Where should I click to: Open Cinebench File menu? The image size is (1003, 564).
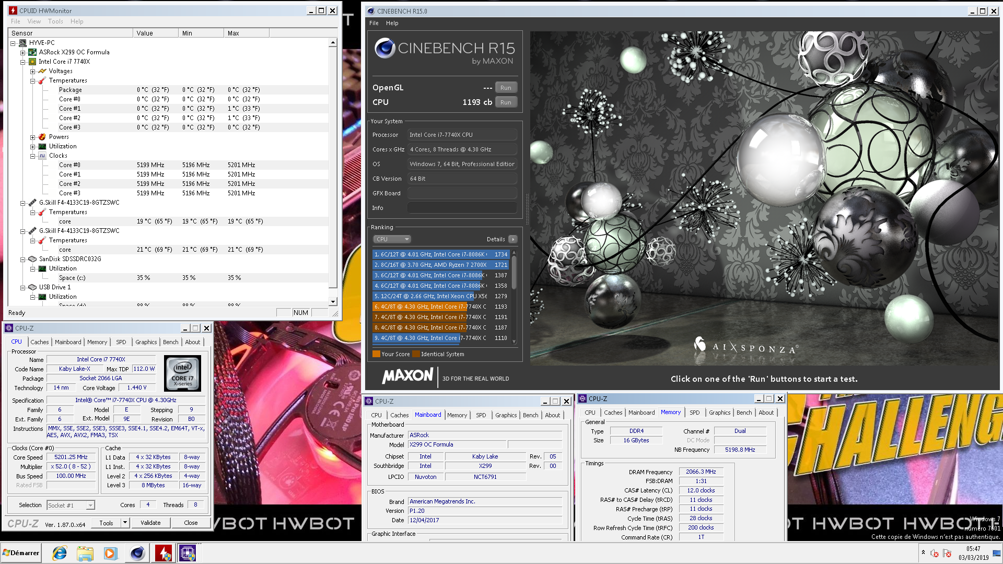click(x=374, y=23)
